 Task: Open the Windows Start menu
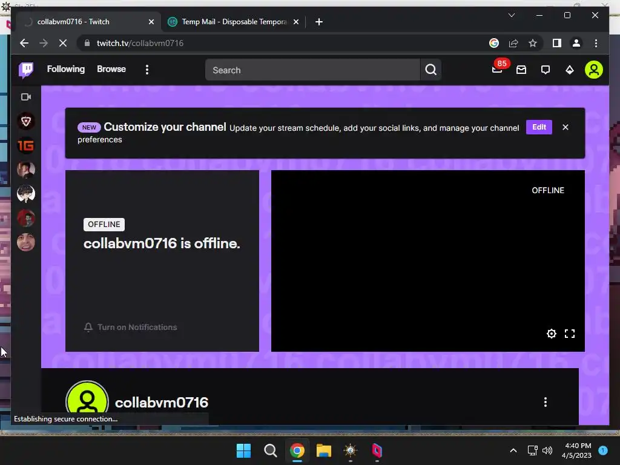[x=243, y=450]
